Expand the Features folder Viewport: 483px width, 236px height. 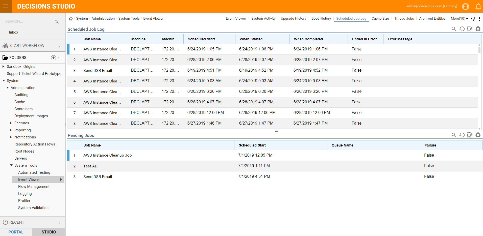coord(11,123)
